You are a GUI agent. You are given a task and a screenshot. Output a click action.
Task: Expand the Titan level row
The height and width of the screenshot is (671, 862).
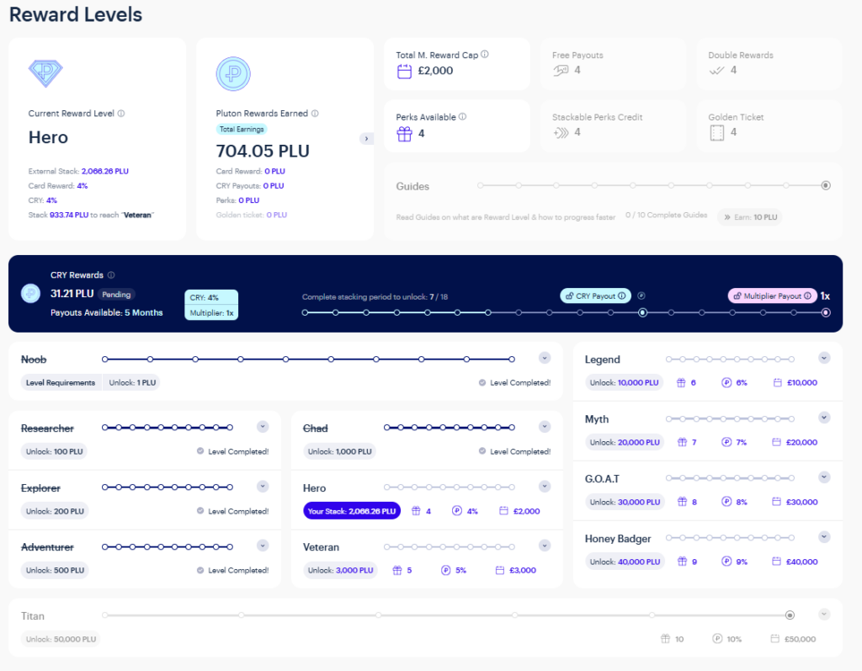click(824, 615)
